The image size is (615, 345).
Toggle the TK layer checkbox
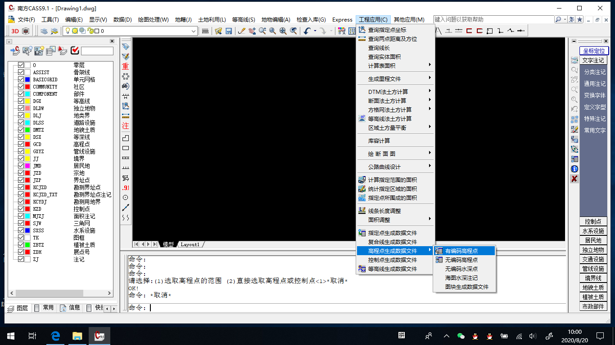tap(21, 238)
